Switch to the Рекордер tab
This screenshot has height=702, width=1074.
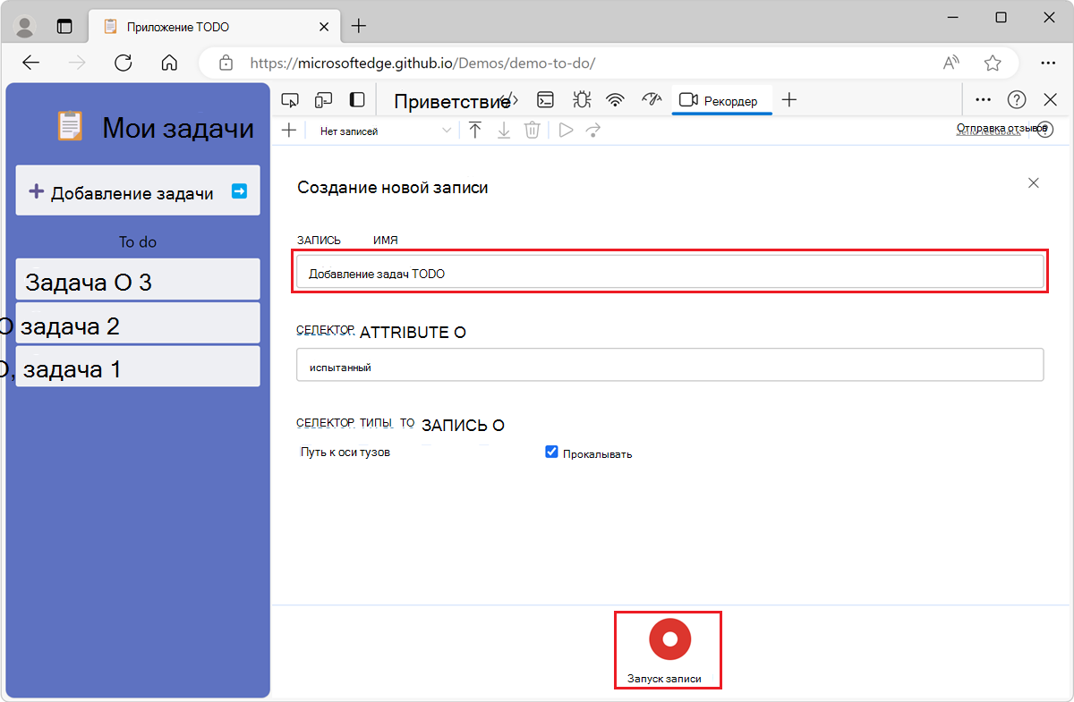coord(721,100)
